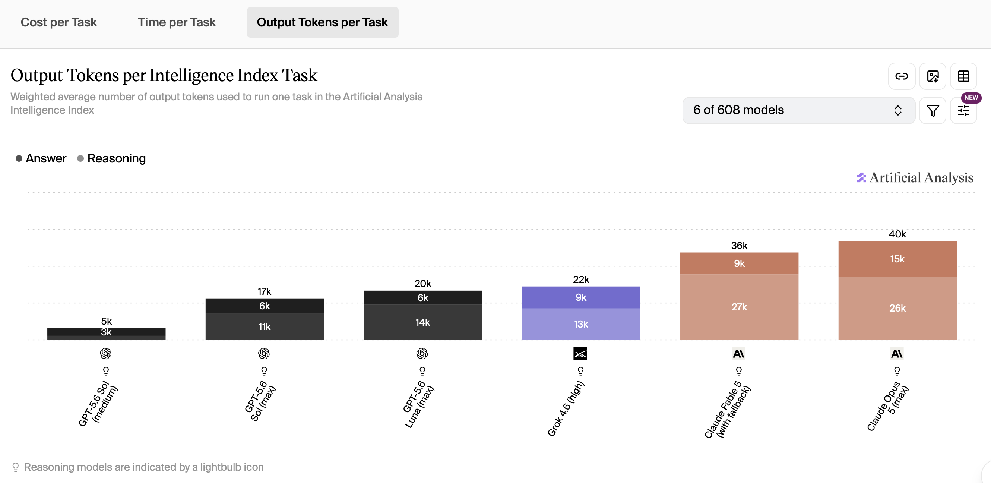Select the Output Tokens per Task tab
Viewport: 991px width, 483px height.
pos(322,22)
